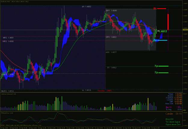Select the BULLISH status text
The image size is (188, 129).
(169, 119)
